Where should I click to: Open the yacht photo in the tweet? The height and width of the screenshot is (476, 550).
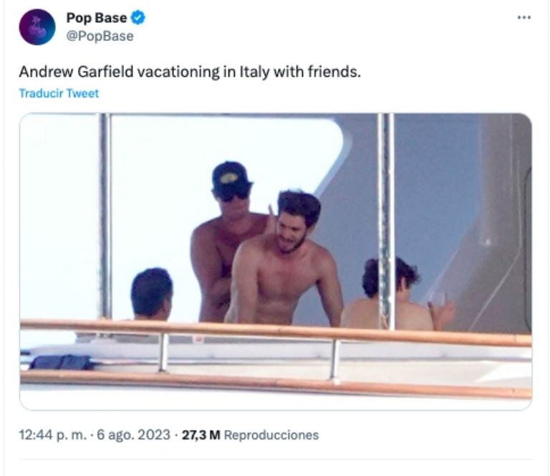point(276,262)
